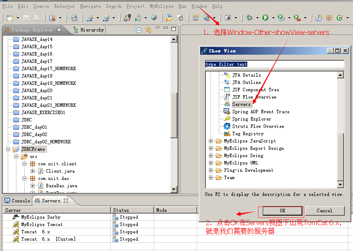Expand the Client.java node
This screenshot has height=251, width=353.
pyautogui.click(x=33, y=171)
